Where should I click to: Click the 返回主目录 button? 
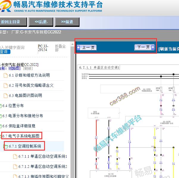click(x=13, y=22)
